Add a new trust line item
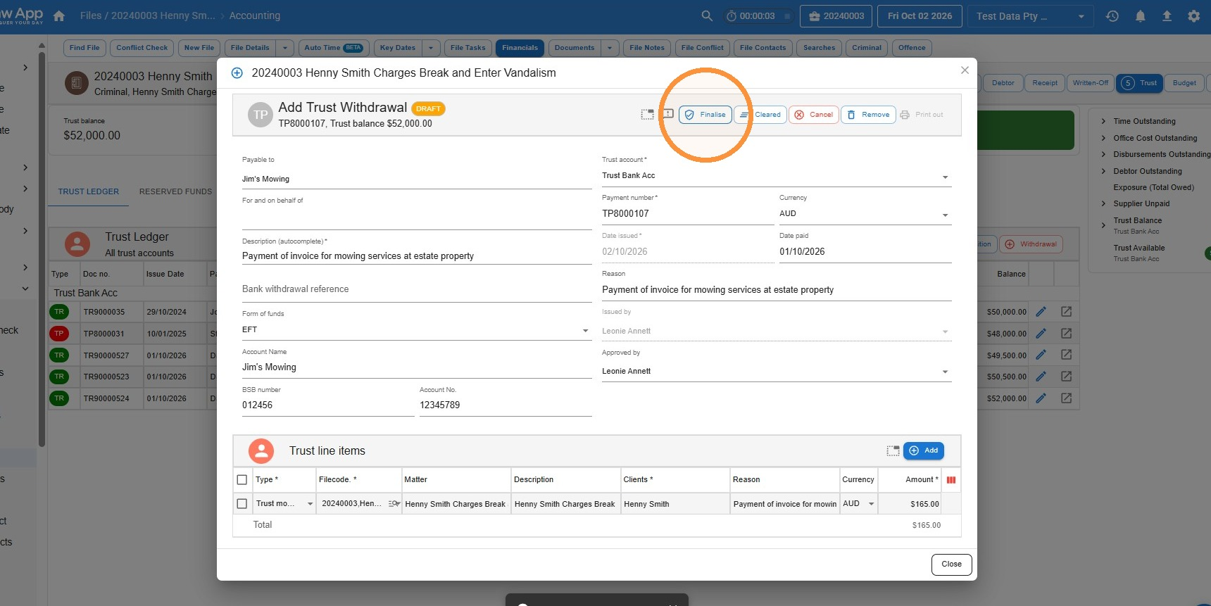The image size is (1211, 606). [924, 450]
